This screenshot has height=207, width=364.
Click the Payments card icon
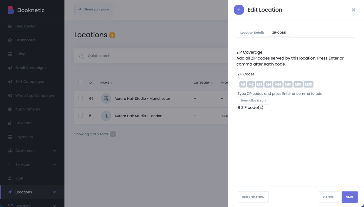tap(10, 137)
